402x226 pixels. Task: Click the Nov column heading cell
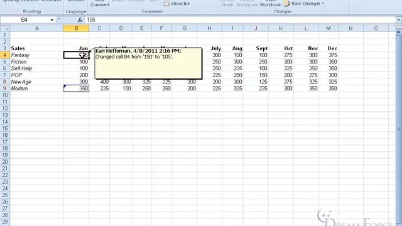point(306,48)
